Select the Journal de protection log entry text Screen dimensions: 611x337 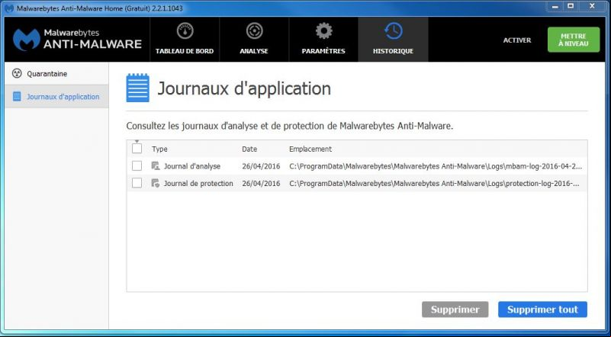pos(198,184)
